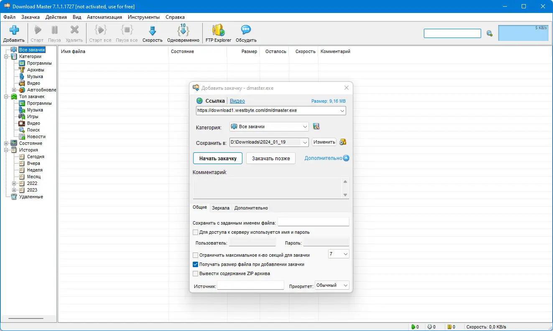The image size is (553, 331).
Task: Click the comment box scroll-down arrow
Action: [345, 195]
